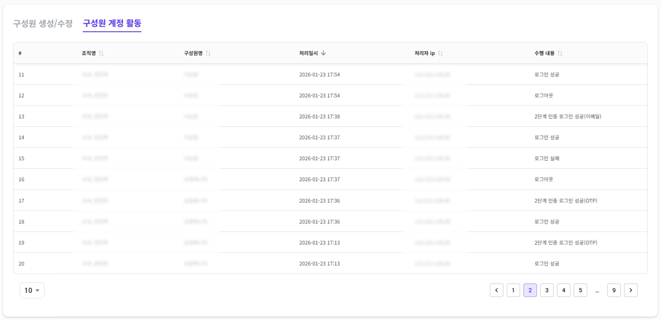
Task: Select the 구성원 계정 활동 tab
Action: pyautogui.click(x=112, y=23)
